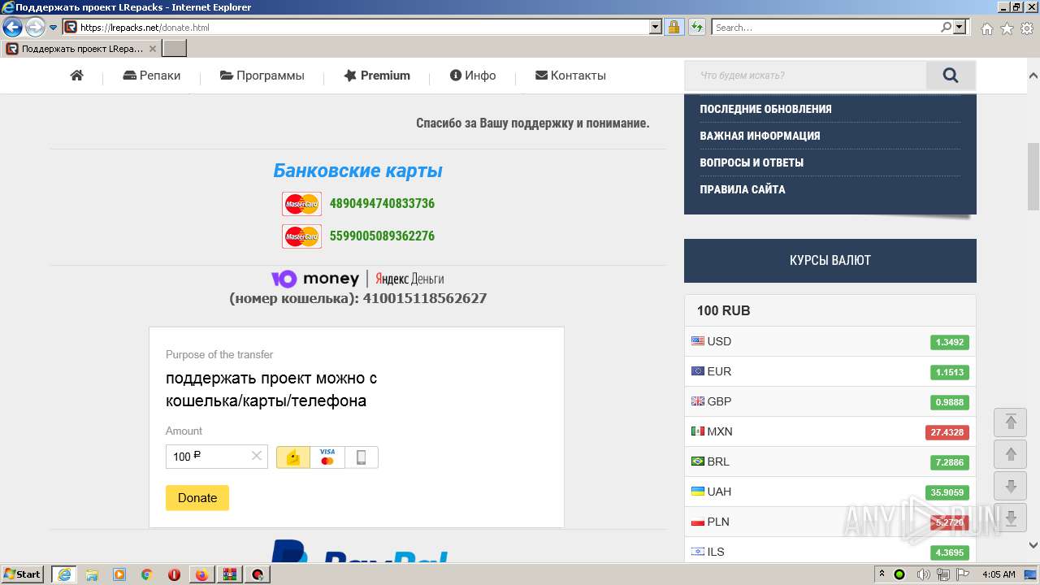1040x585 pixels.
Task: Click the UAH rate value 35.9059
Action: [x=947, y=492]
